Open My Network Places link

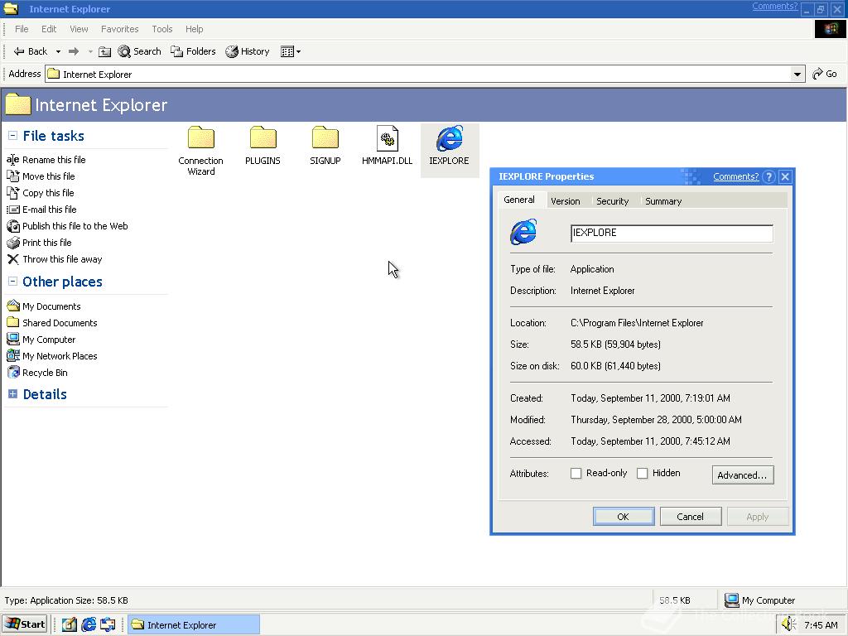tap(52, 356)
